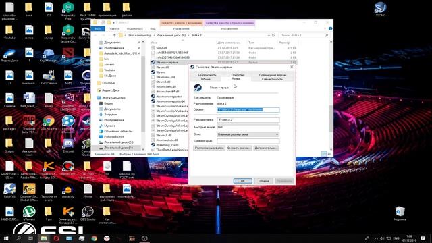Open the Kaspersky Free desktop shortcut
Viewport: 432px width, 243px height.
tap(68, 11)
